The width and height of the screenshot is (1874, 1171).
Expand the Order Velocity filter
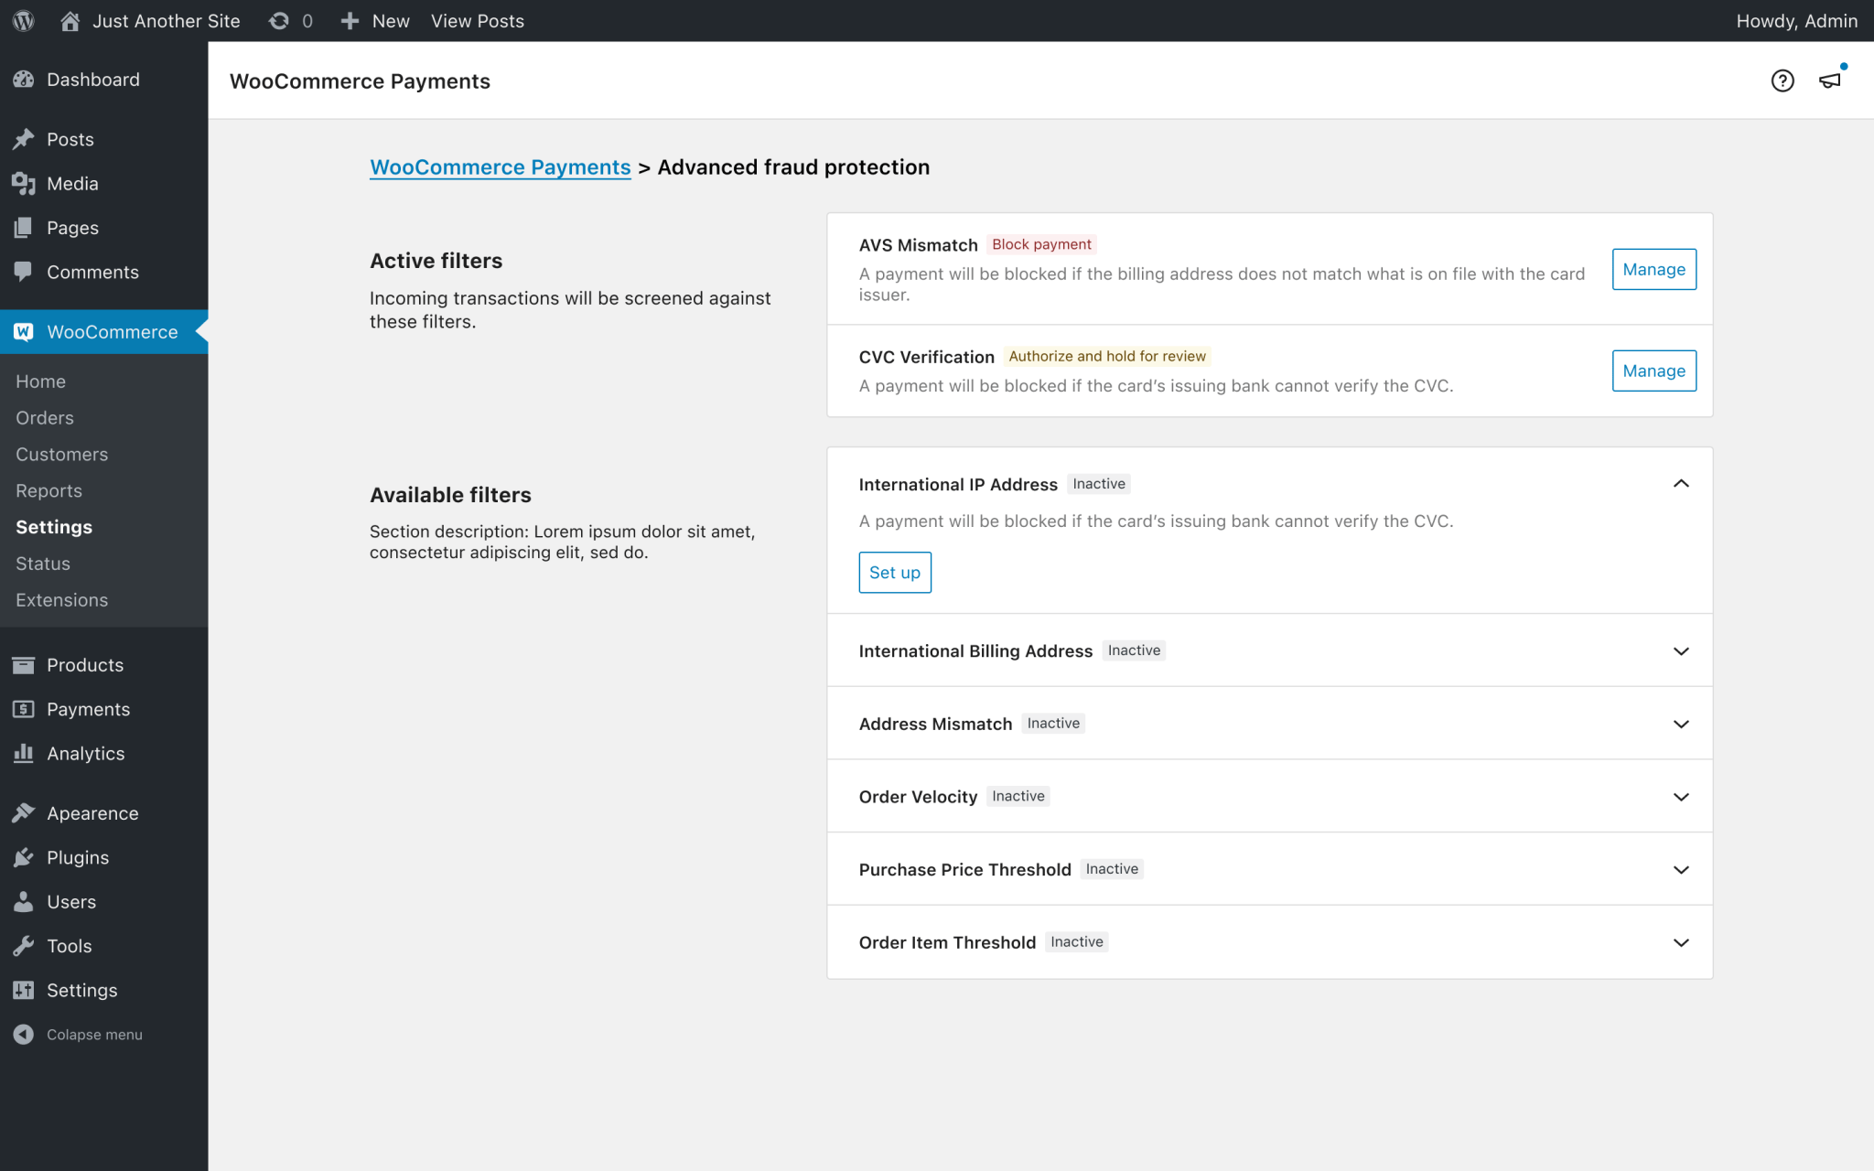coord(1680,797)
